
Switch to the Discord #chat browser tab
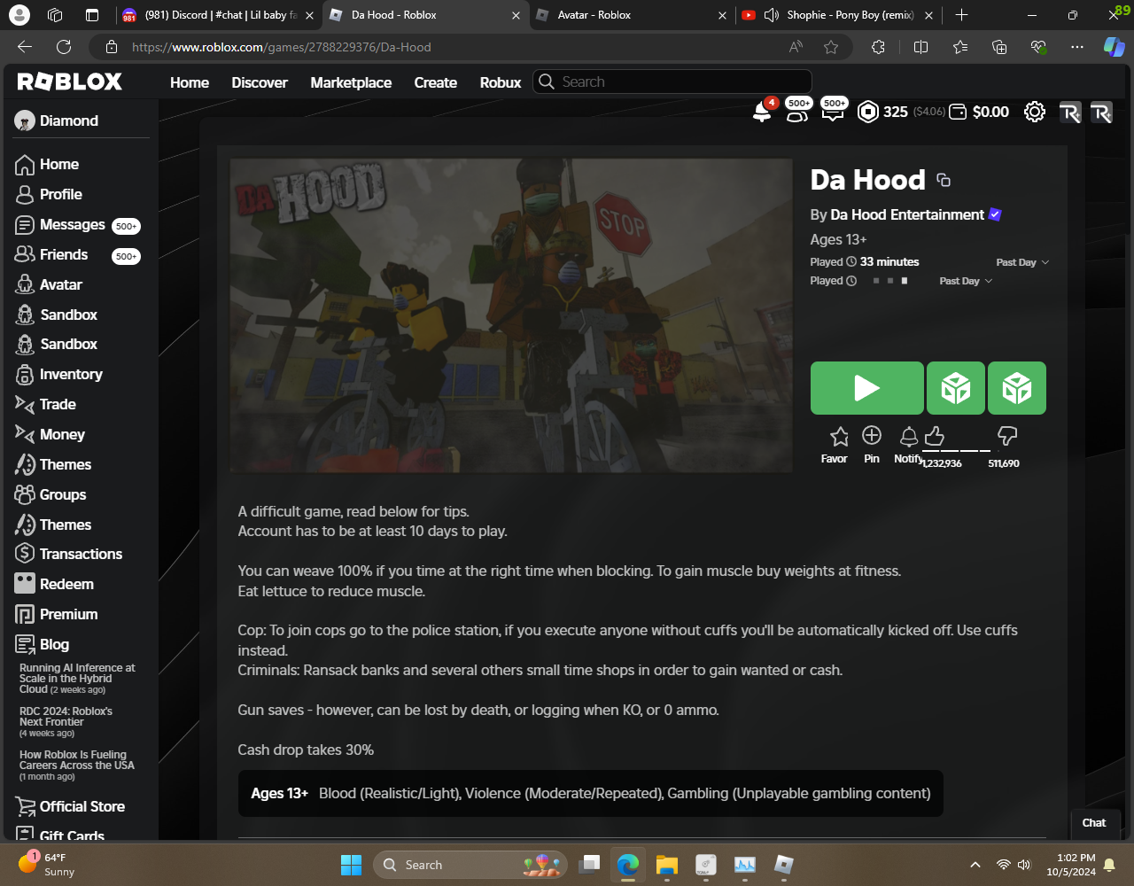pos(218,15)
